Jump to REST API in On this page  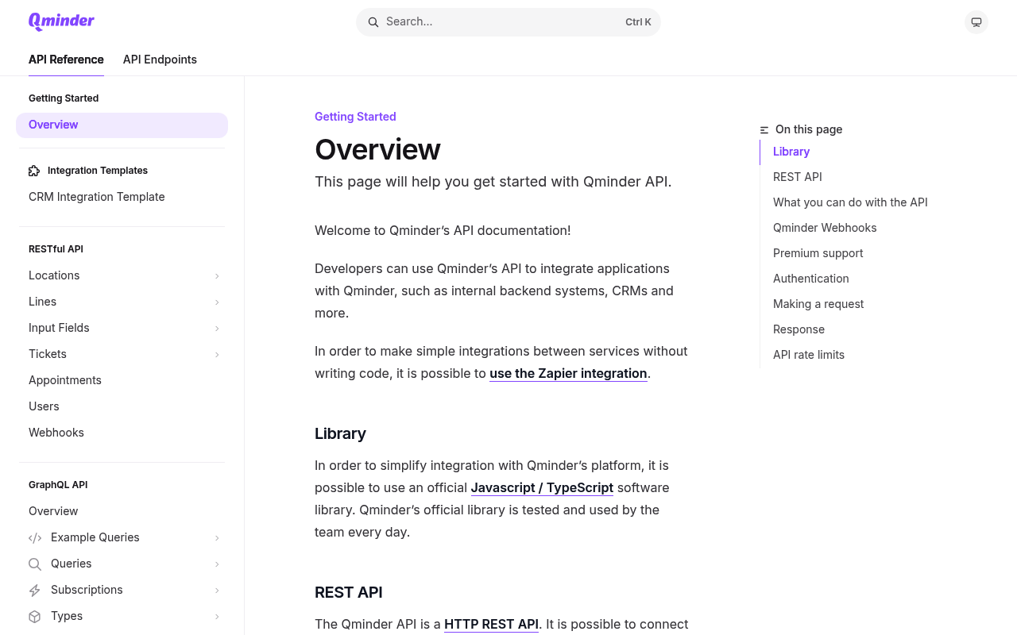point(798,177)
